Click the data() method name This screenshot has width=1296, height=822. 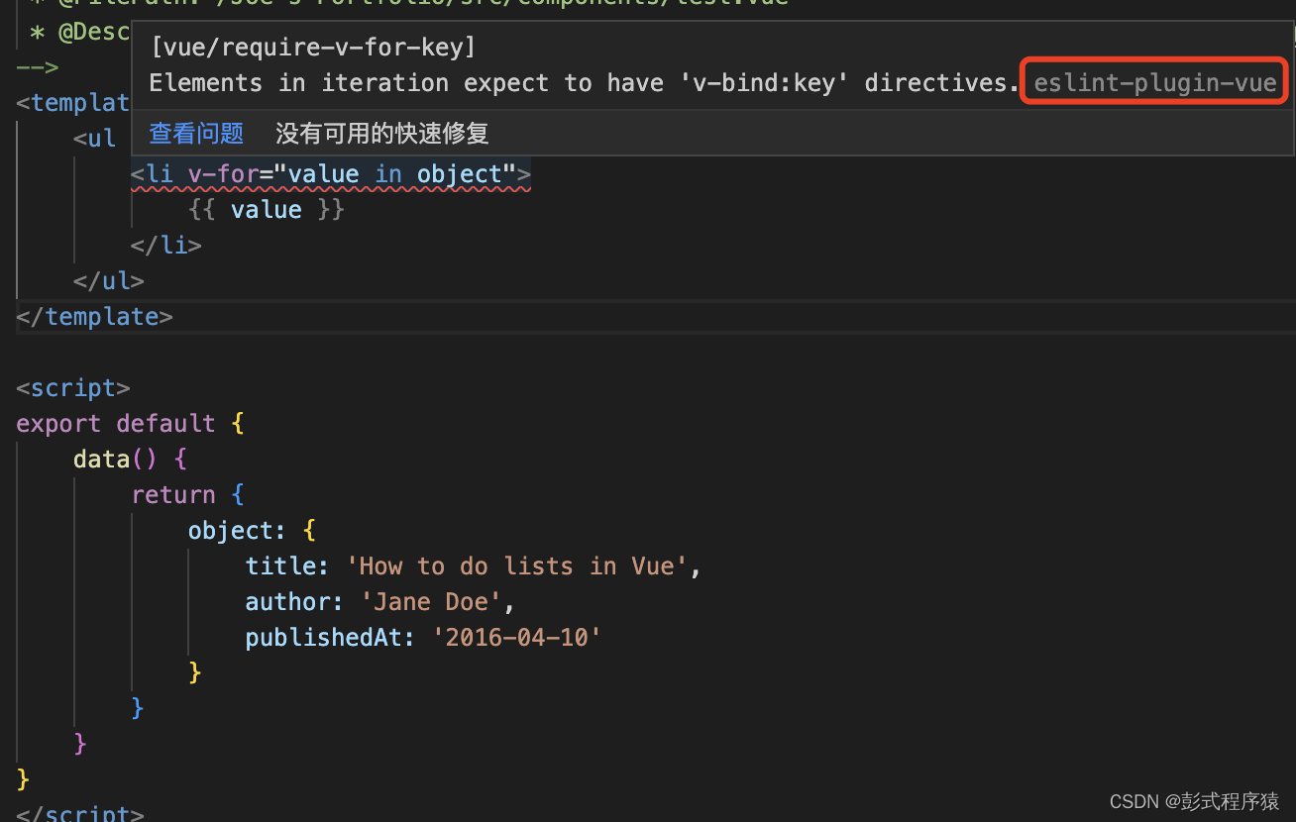(101, 460)
